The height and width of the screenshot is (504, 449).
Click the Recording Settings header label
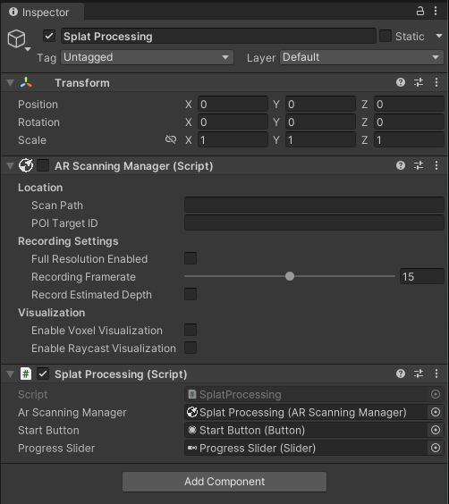68,241
